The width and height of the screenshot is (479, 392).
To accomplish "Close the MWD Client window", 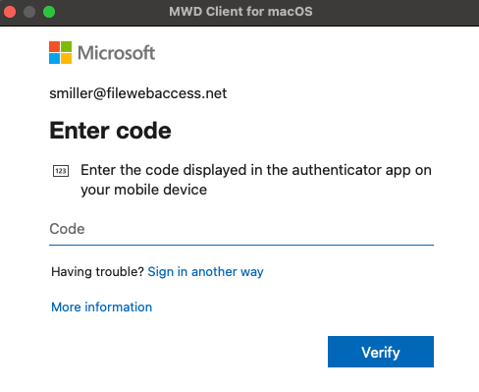I will [x=10, y=12].
